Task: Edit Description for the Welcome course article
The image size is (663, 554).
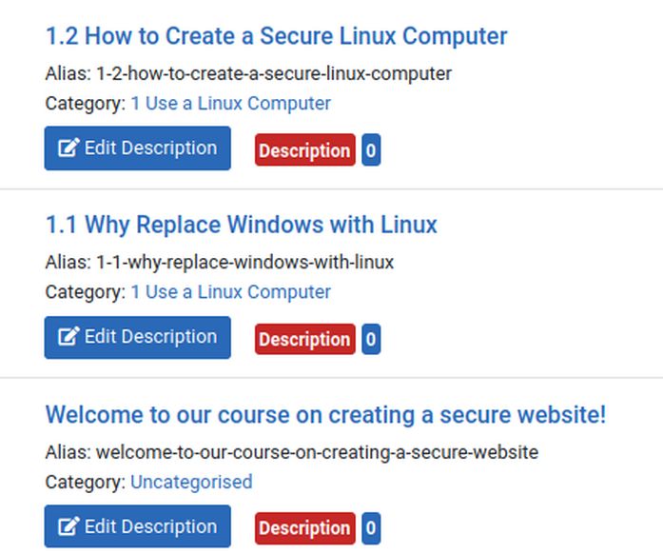Action: pos(137,526)
